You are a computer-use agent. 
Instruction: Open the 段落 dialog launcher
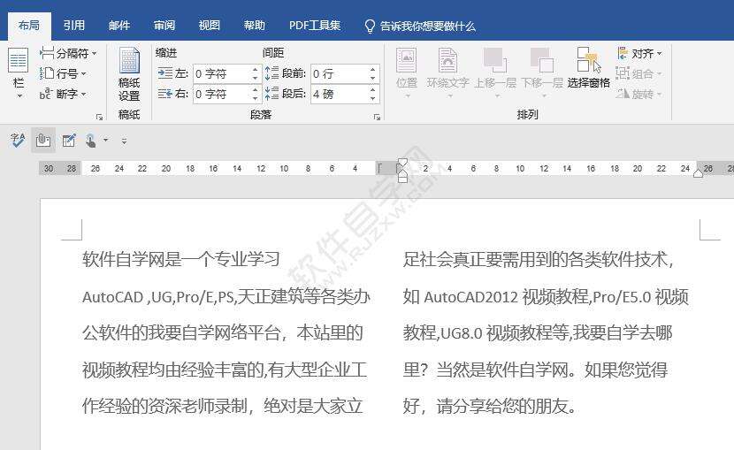tap(377, 117)
